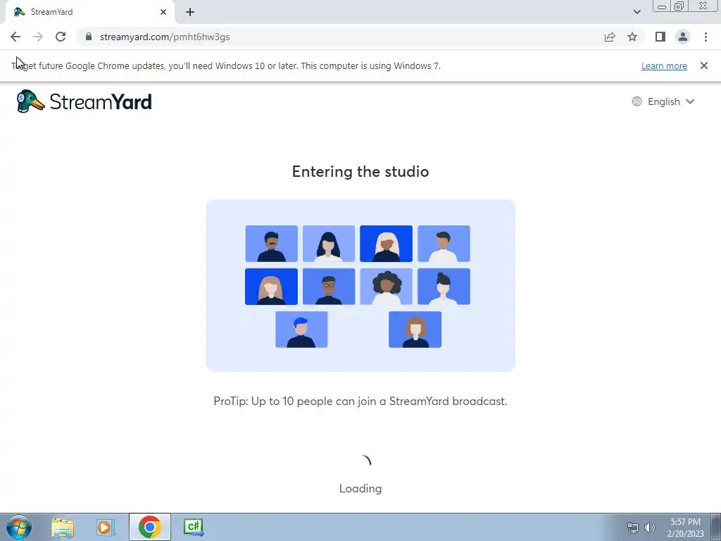The image size is (721, 541).
Task: View site information via padlock icon
Action: [x=89, y=37]
